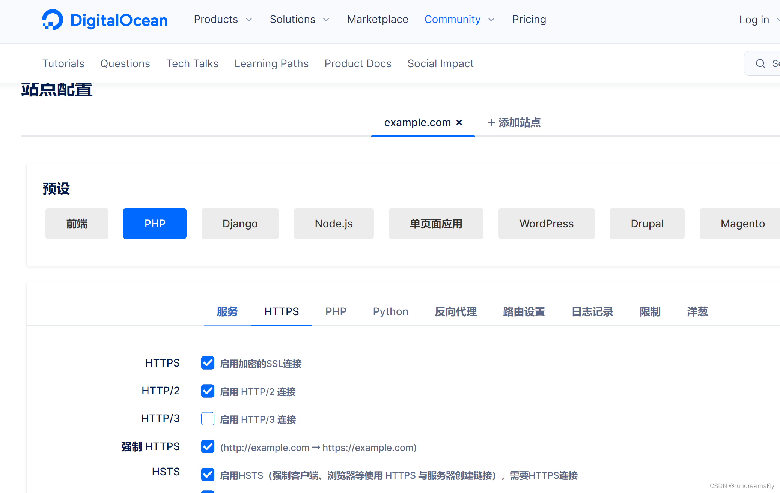This screenshot has width=780, height=493.
Task: Switch to the HTTPS settings tab
Action: coord(282,311)
